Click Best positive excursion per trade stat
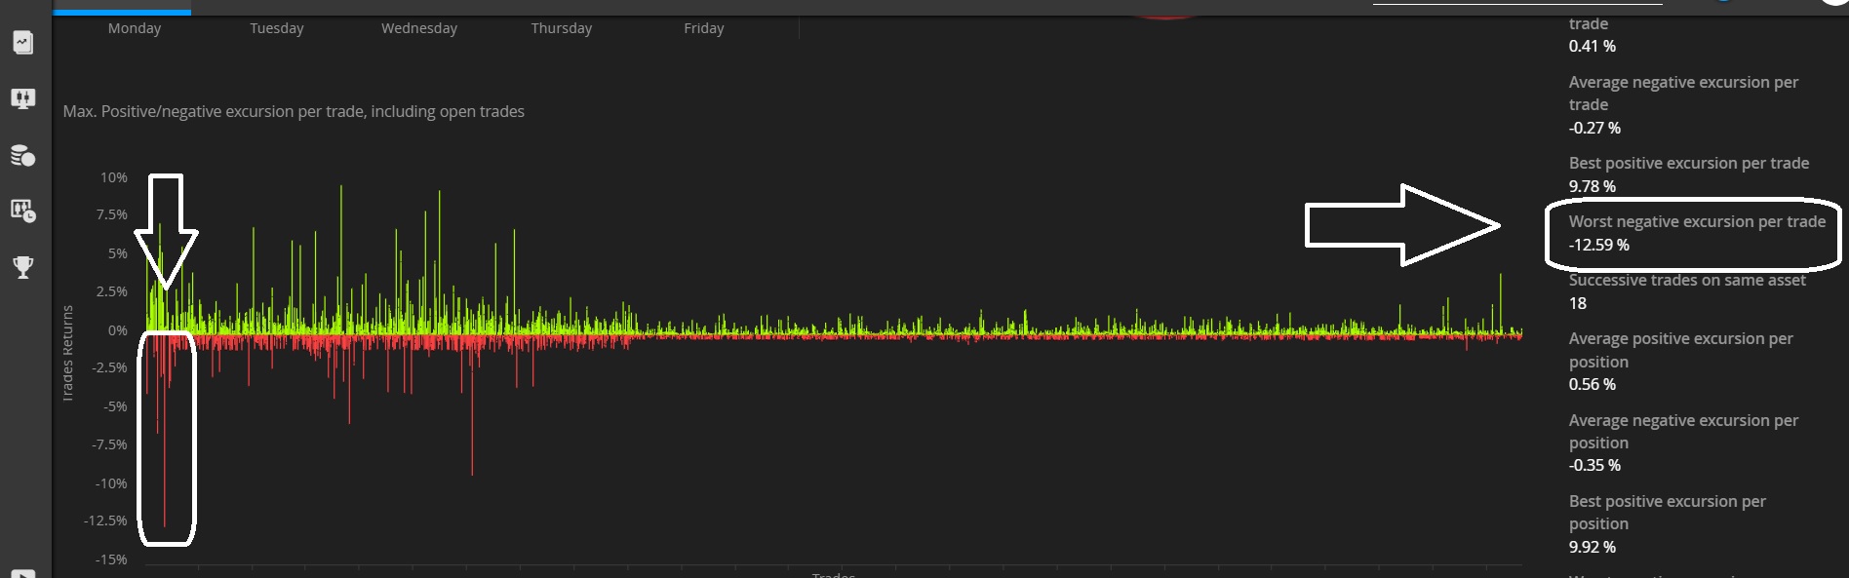The image size is (1849, 578). tap(1688, 173)
